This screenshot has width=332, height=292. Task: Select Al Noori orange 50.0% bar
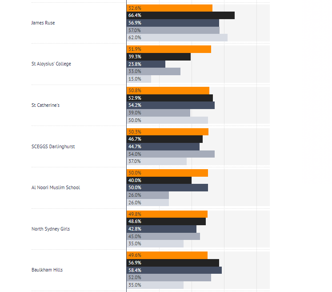tap(167, 173)
